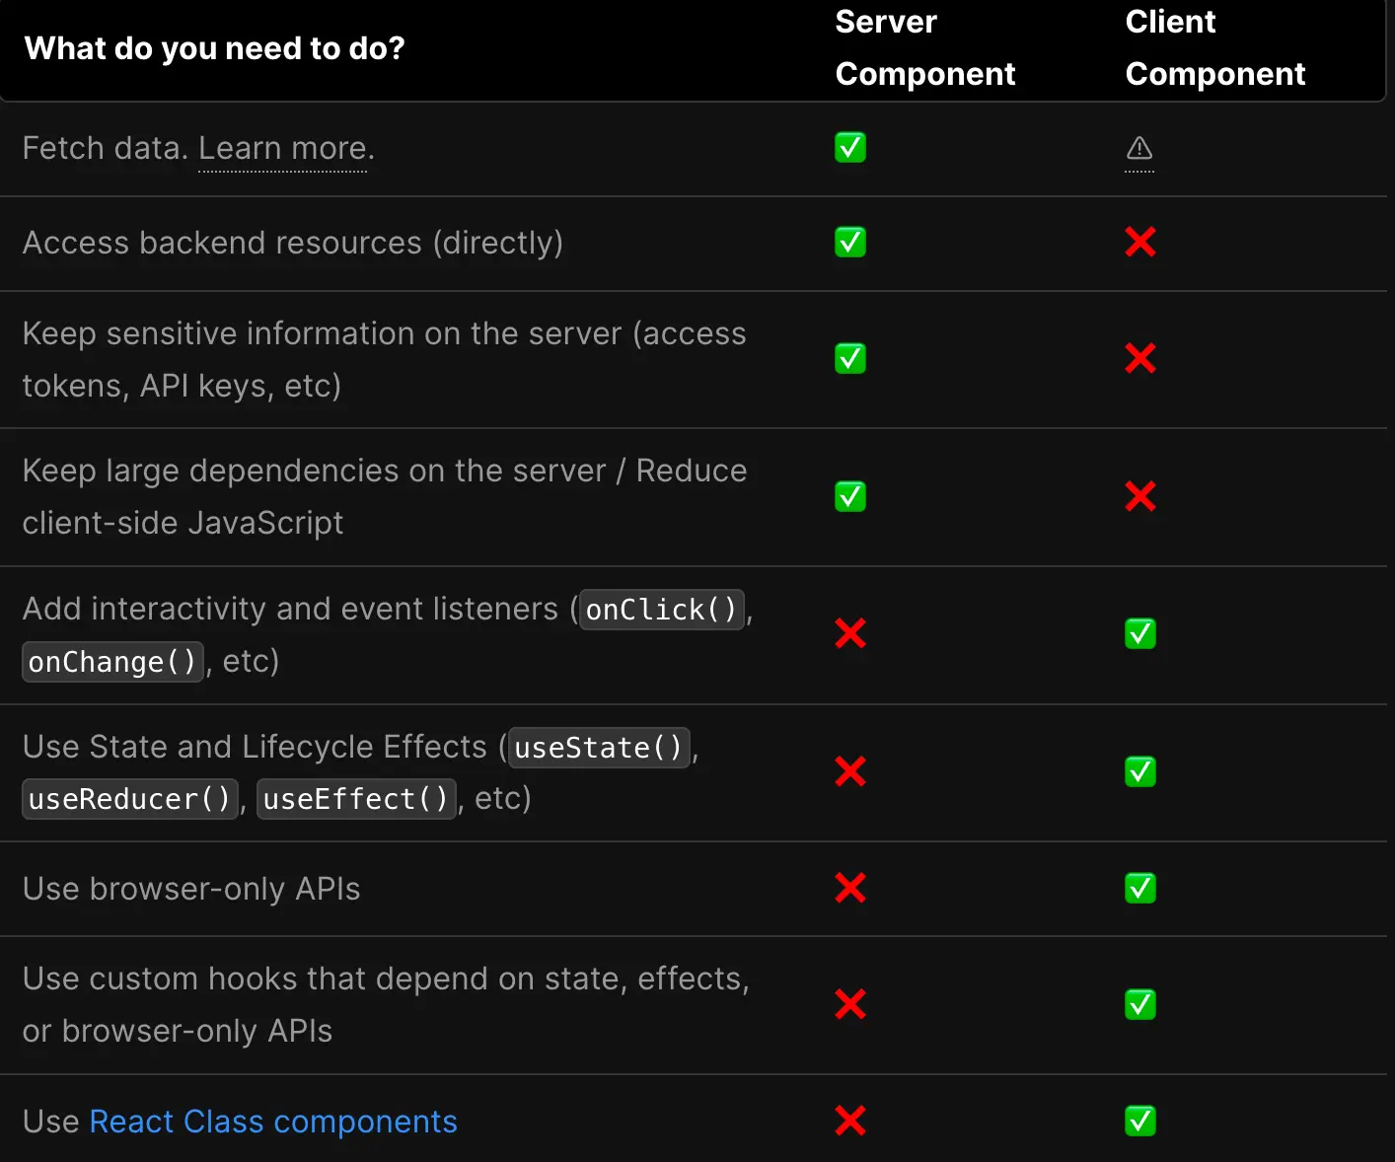Viewport: 1395px width, 1162px height.
Task: Click Server red cross for Use browser-only APIs row
Action: pos(850,888)
